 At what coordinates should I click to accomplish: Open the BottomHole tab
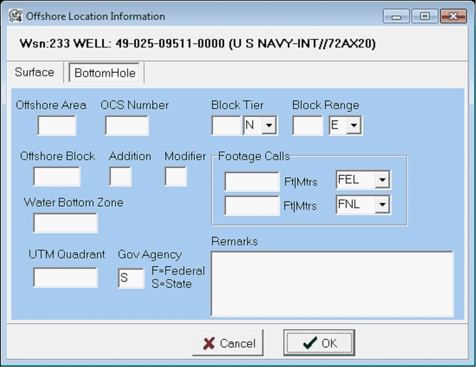tap(105, 73)
